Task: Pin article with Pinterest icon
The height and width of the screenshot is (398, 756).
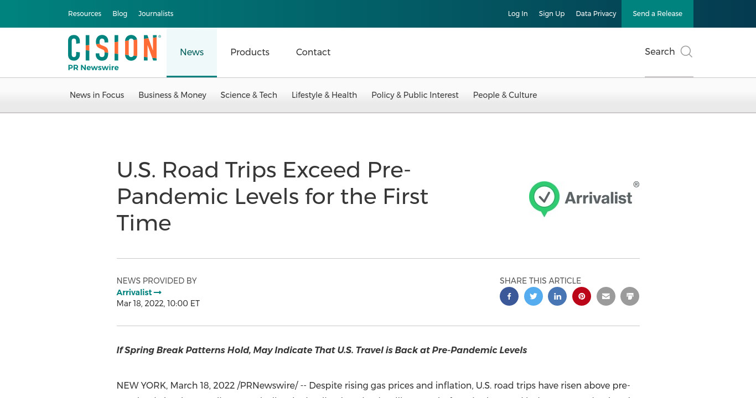Action: click(582, 296)
